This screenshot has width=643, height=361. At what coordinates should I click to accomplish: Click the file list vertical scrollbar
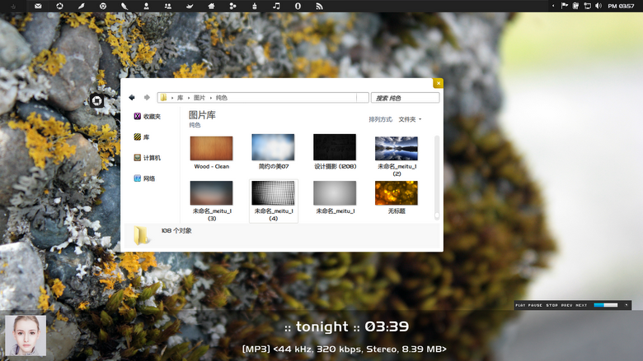point(437,178)
